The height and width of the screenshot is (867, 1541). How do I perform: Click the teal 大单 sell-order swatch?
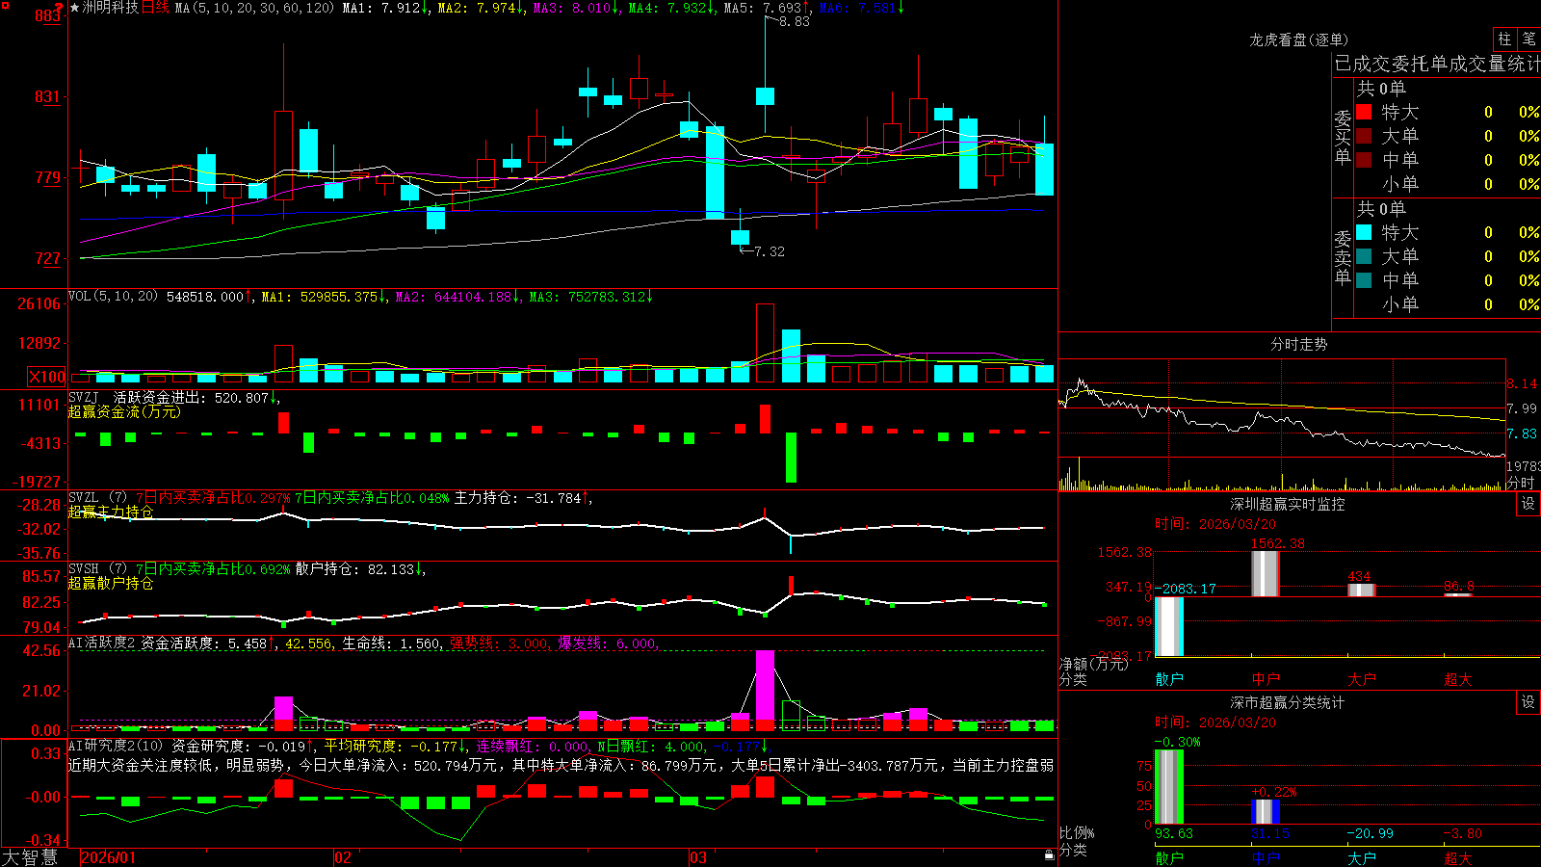(1364, 256)
